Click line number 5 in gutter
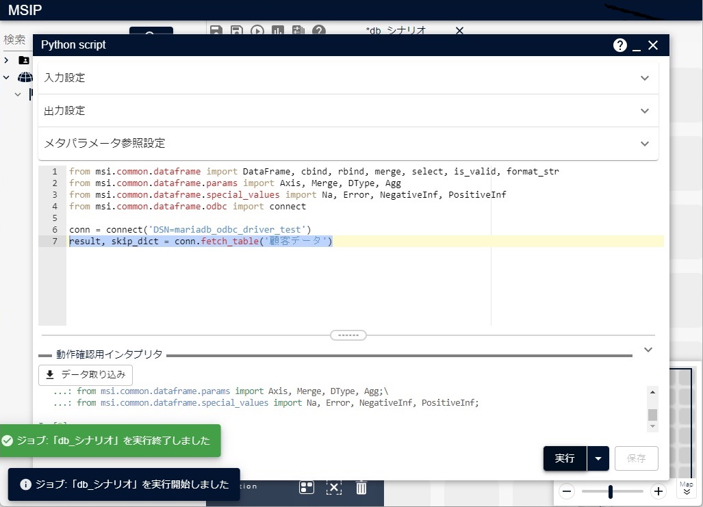Image resolution: width=703 pixels, height=507 pixels. point(55,218)
